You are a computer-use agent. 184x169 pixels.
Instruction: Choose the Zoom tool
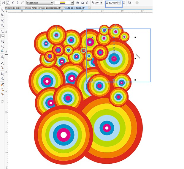pyautogui.click(x=3, y=26)
